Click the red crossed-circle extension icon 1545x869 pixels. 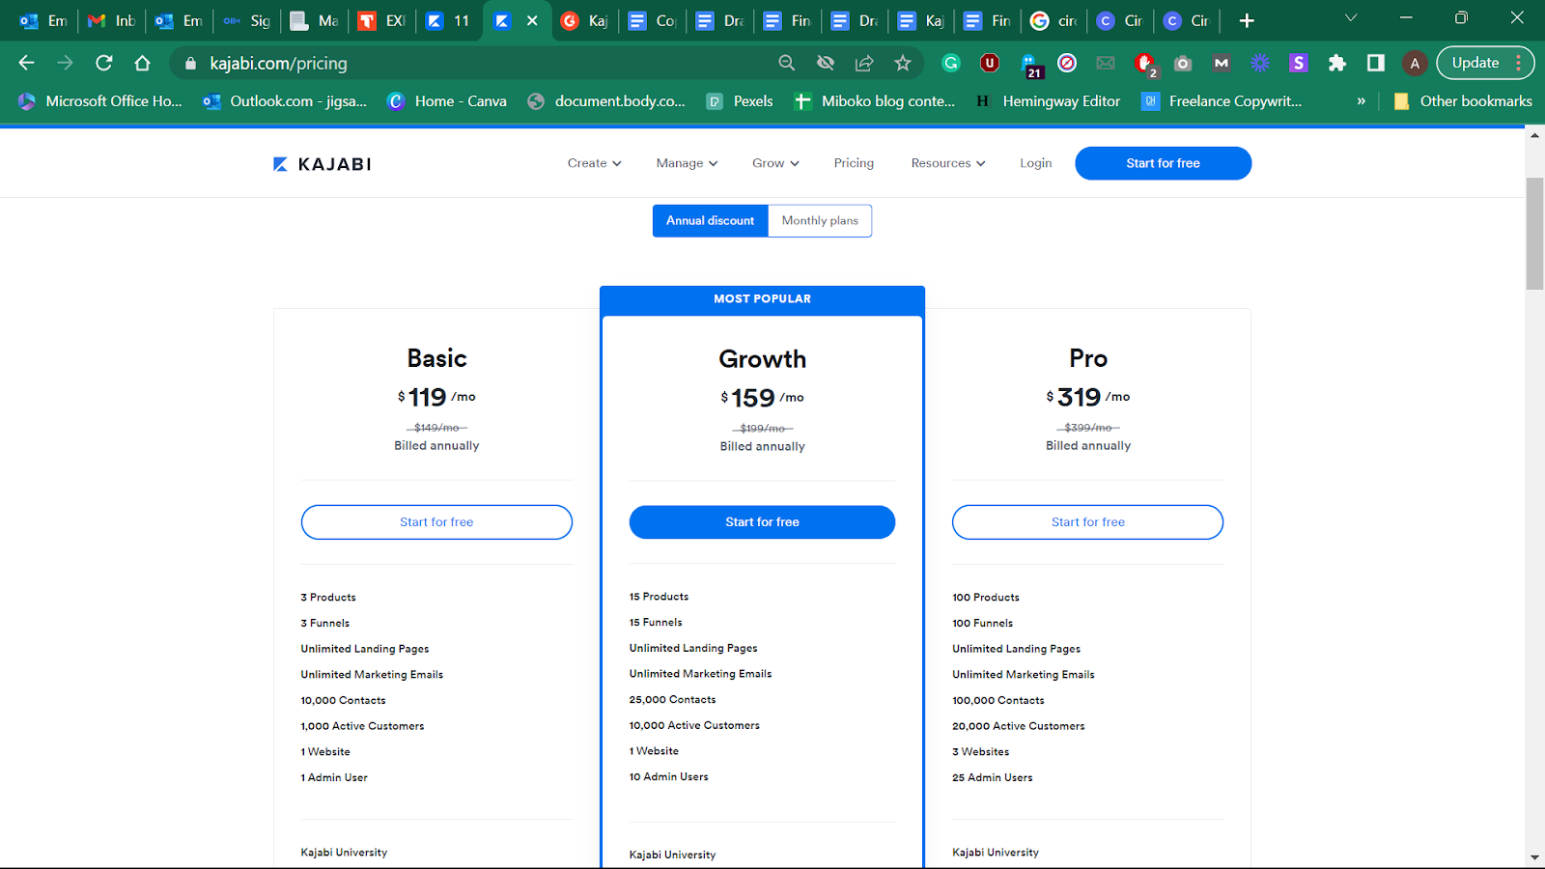(x=1067, y=63)
